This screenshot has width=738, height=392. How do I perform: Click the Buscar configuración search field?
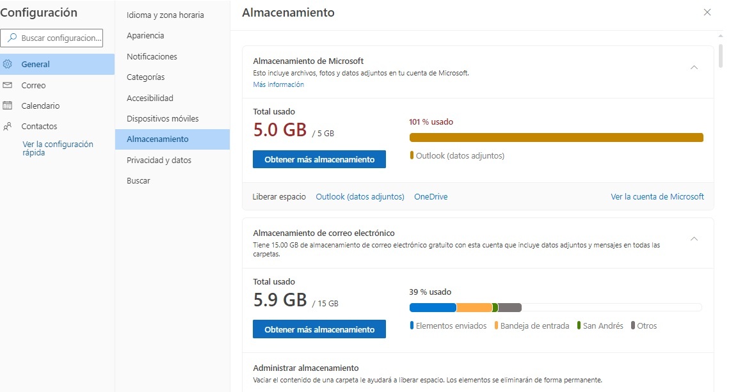coord(51,38)
